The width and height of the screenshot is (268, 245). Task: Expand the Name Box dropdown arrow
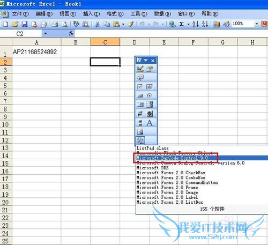[x=46, y=33]
